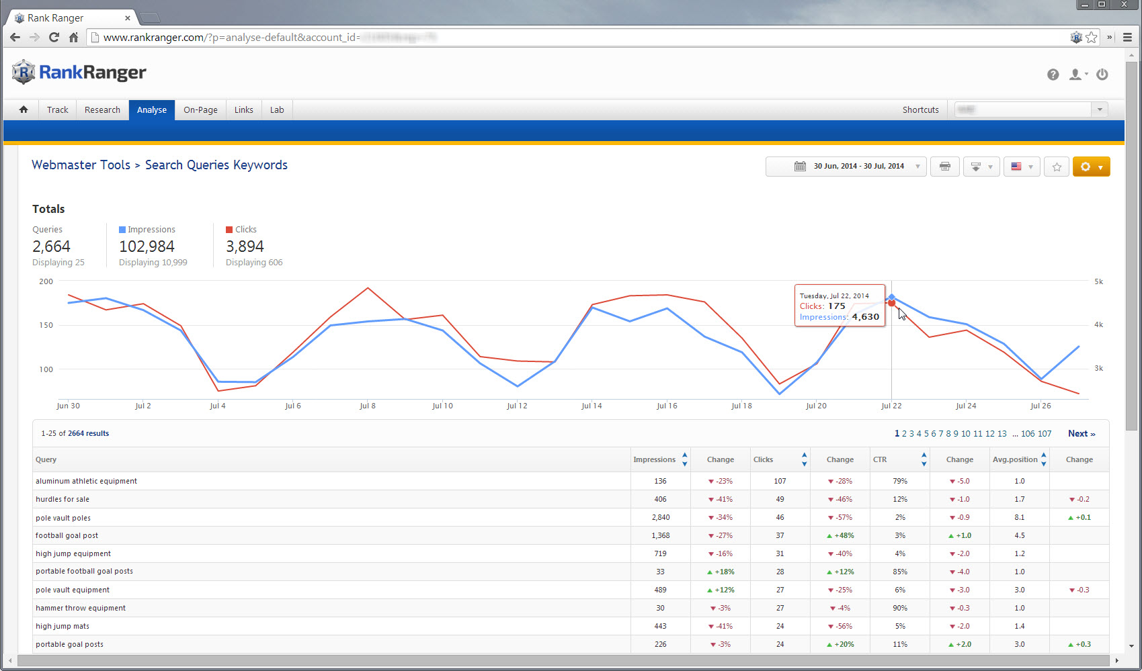
Task: Click the star favorite icon
Action: click(x=1057, y=167)
